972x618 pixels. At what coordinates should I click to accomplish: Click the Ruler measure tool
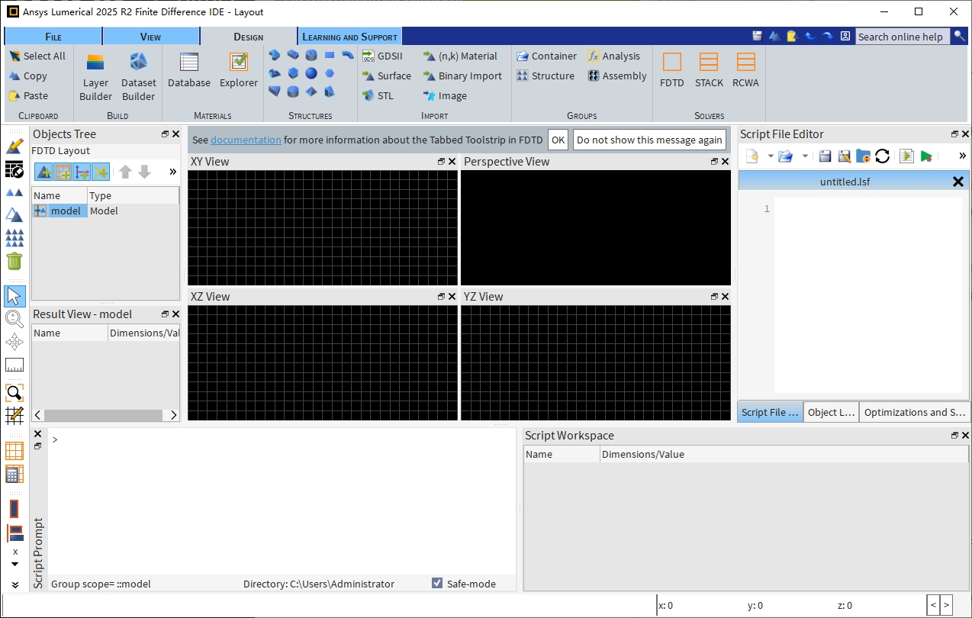14,365
